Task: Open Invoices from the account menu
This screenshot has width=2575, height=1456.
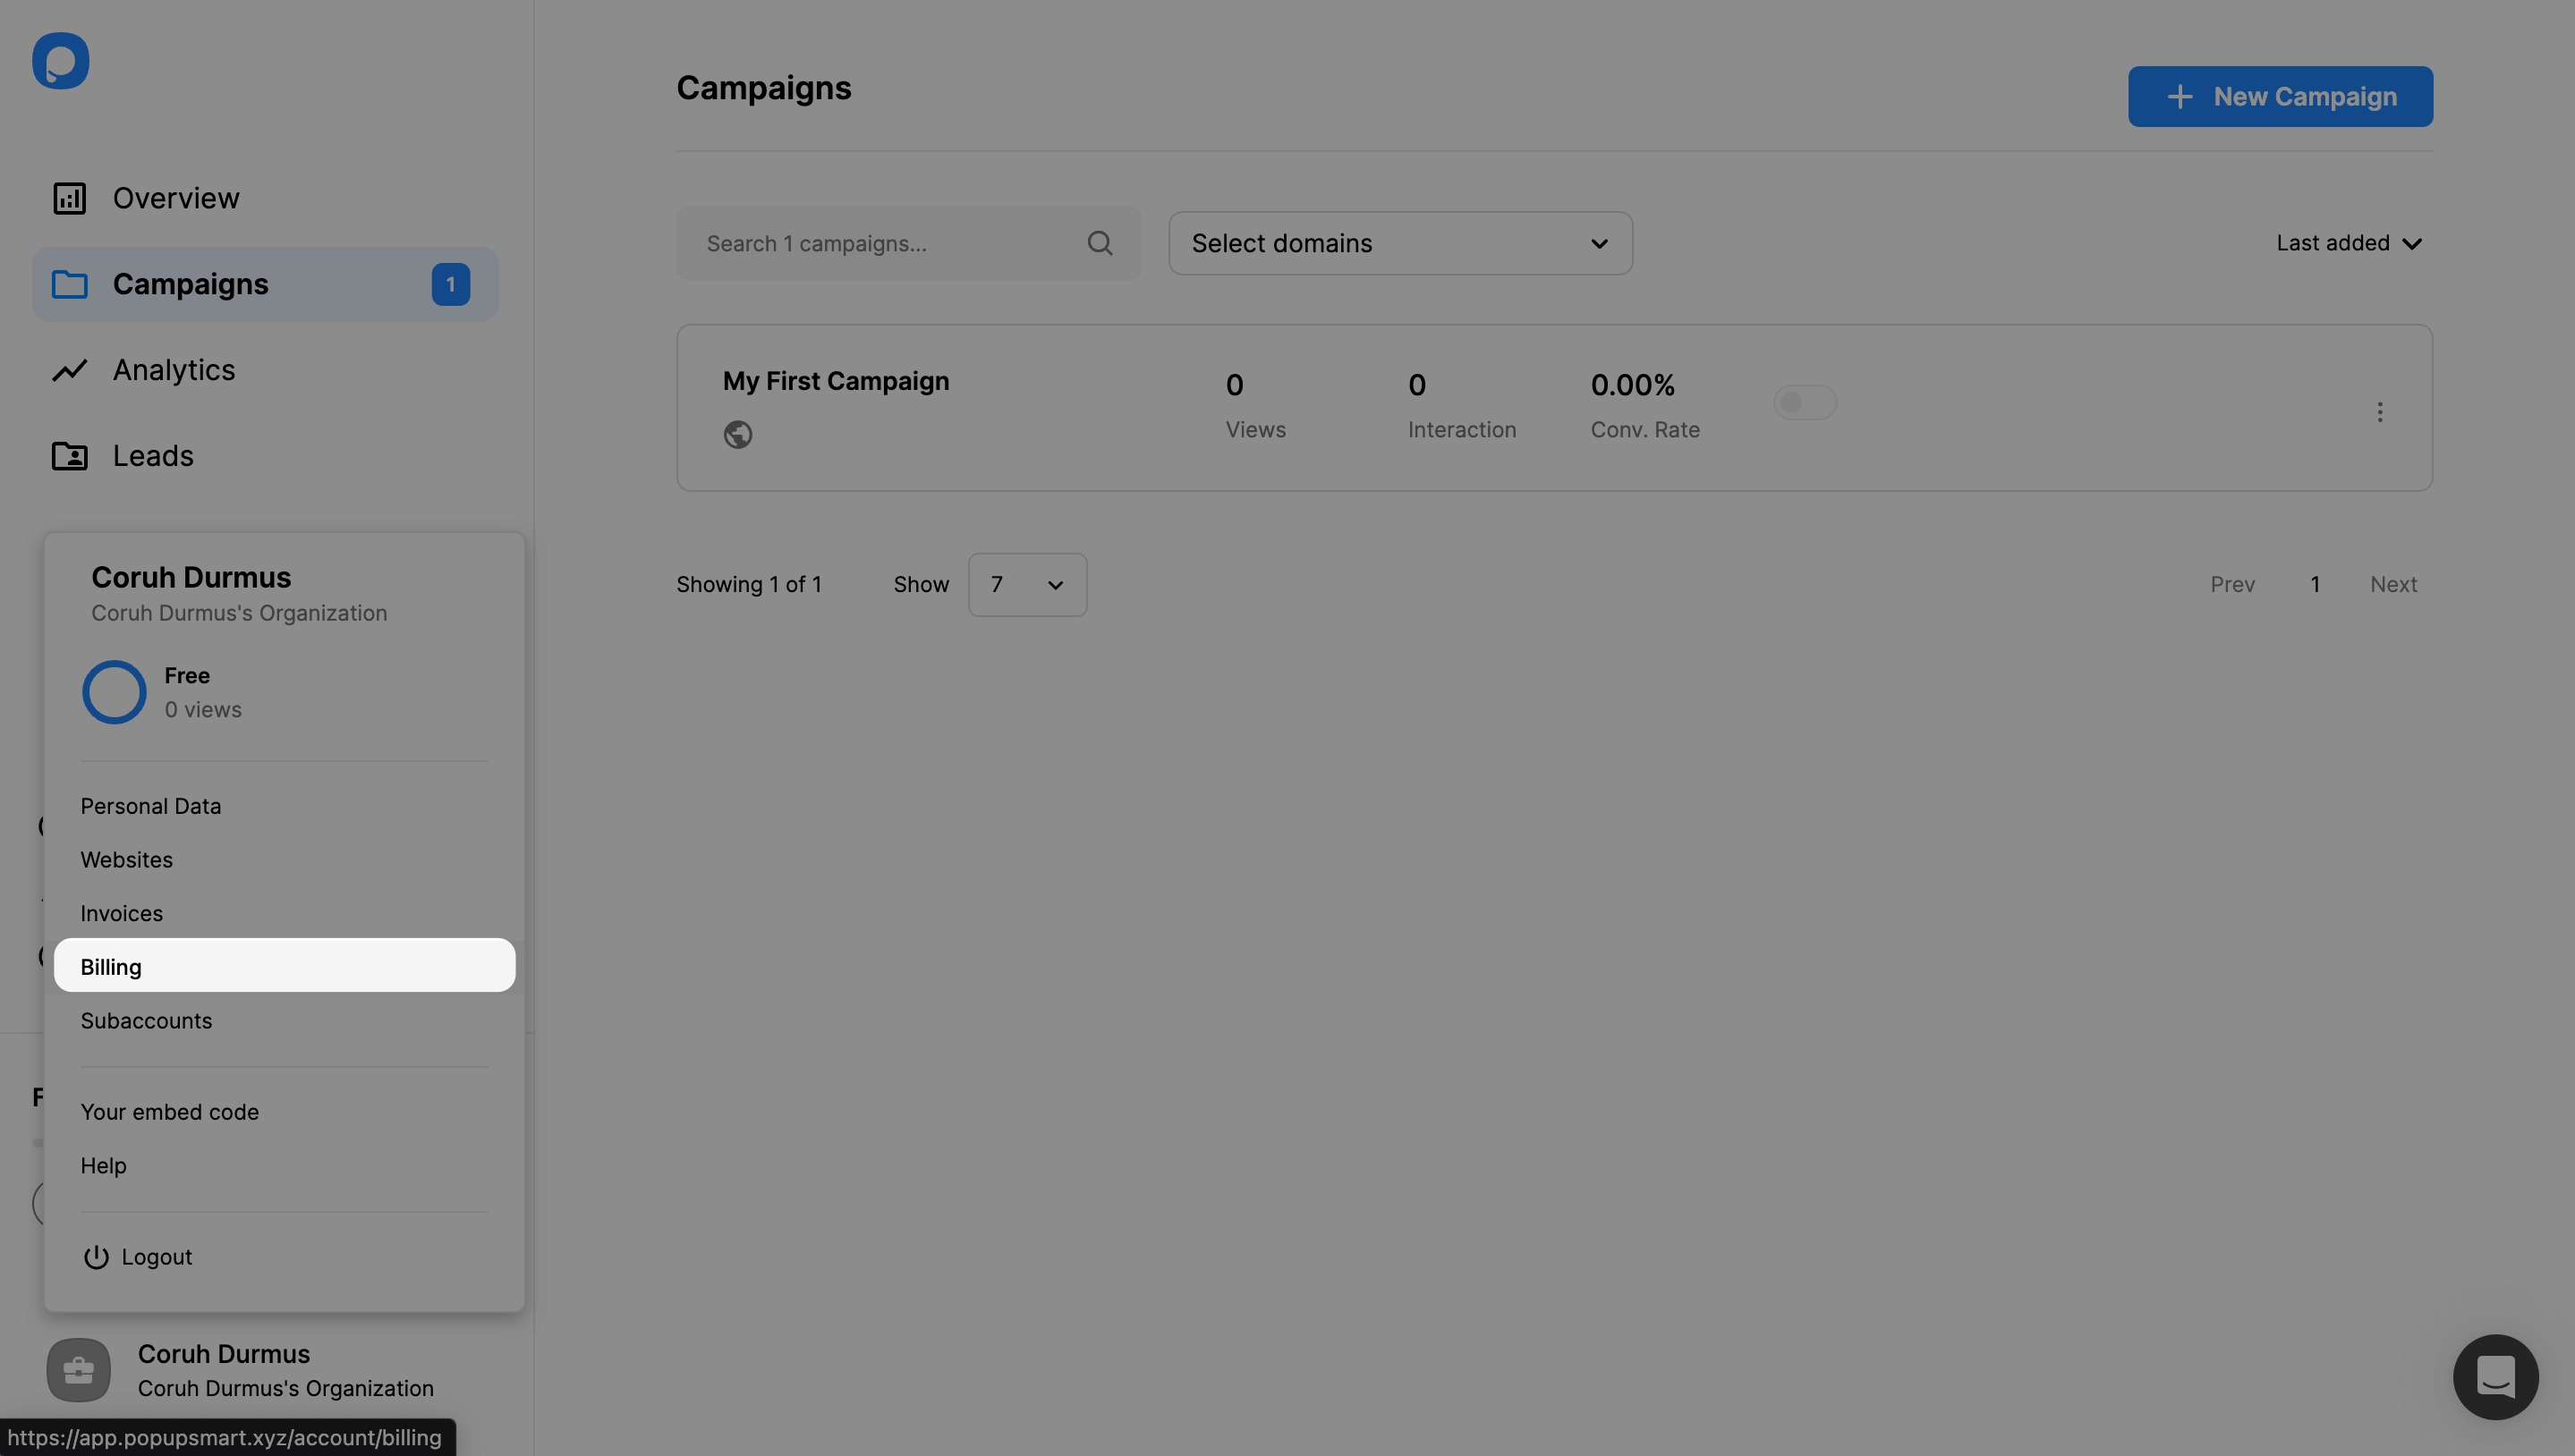Action: click(x=121, y=913)
